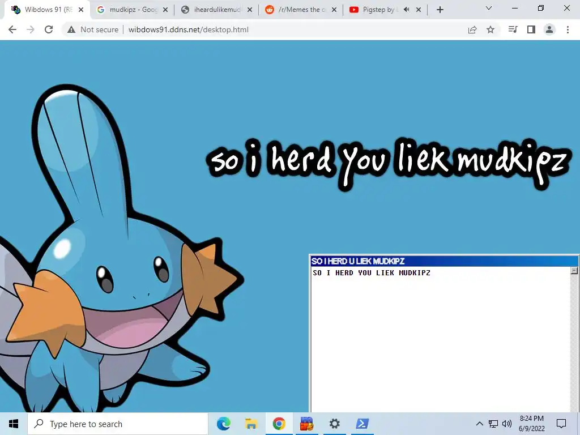Open Microsoft Edge from taskbar
This screenshot has height=435, width=580.
[223, 424]
